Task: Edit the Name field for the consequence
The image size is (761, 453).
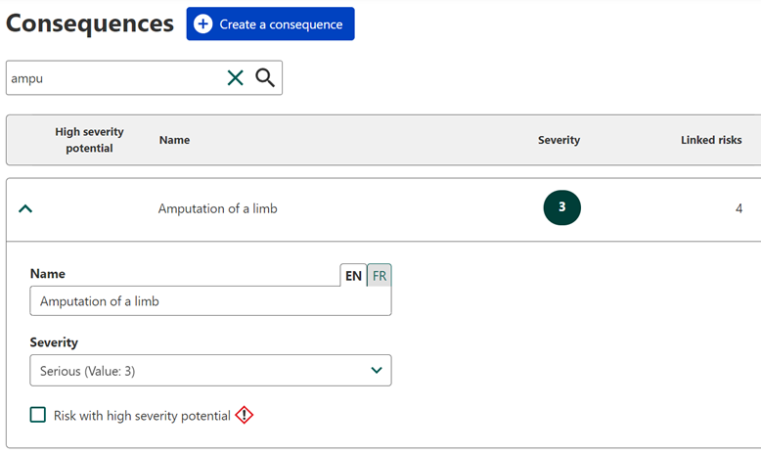Action: (210, 301)
